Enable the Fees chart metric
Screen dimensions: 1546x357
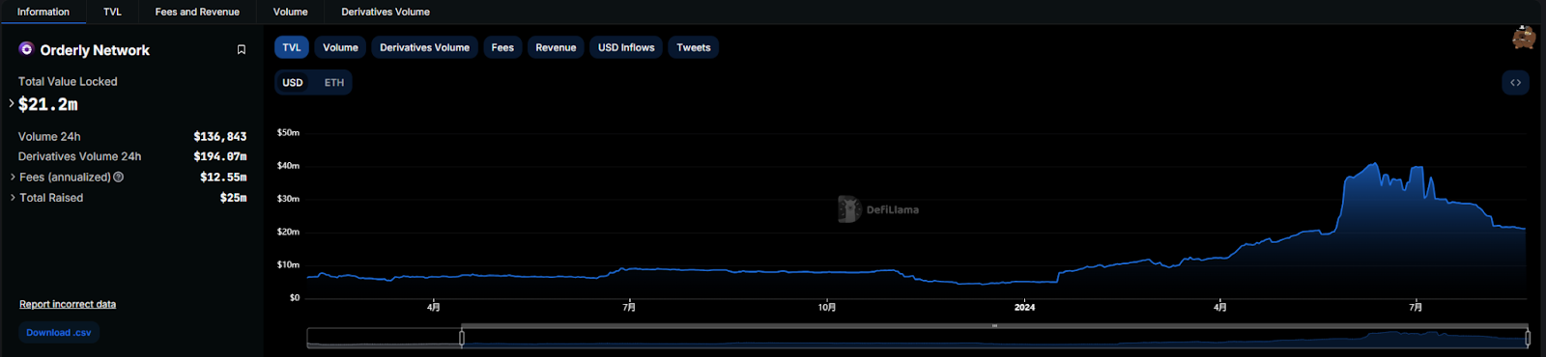click(x=502, y=47)
